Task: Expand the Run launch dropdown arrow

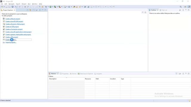Action: [x=53, y=7]
